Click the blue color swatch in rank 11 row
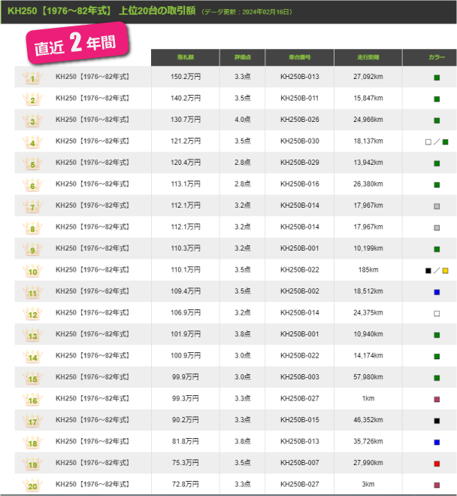This screenshot has width=457, height=496. click(437, 292)
